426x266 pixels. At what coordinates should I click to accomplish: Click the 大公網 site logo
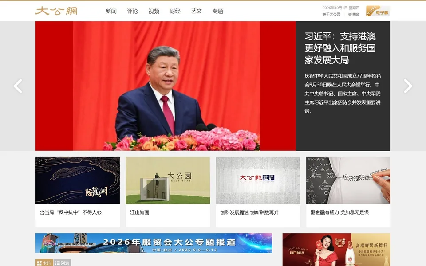point(56,11)
